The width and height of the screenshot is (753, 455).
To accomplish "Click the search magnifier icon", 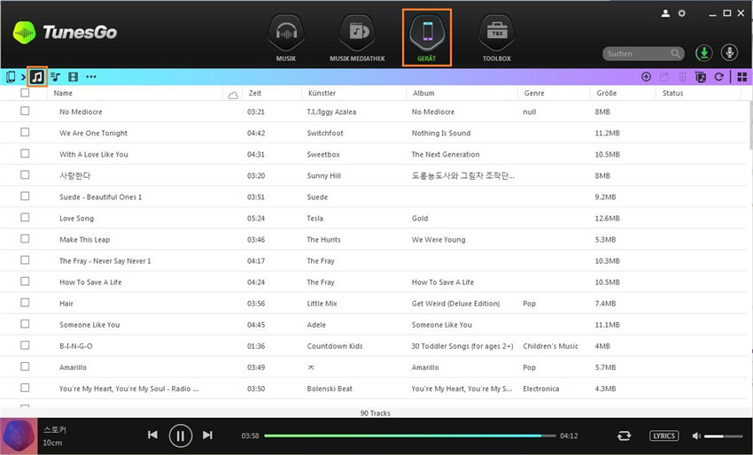I will click(676, 53).
